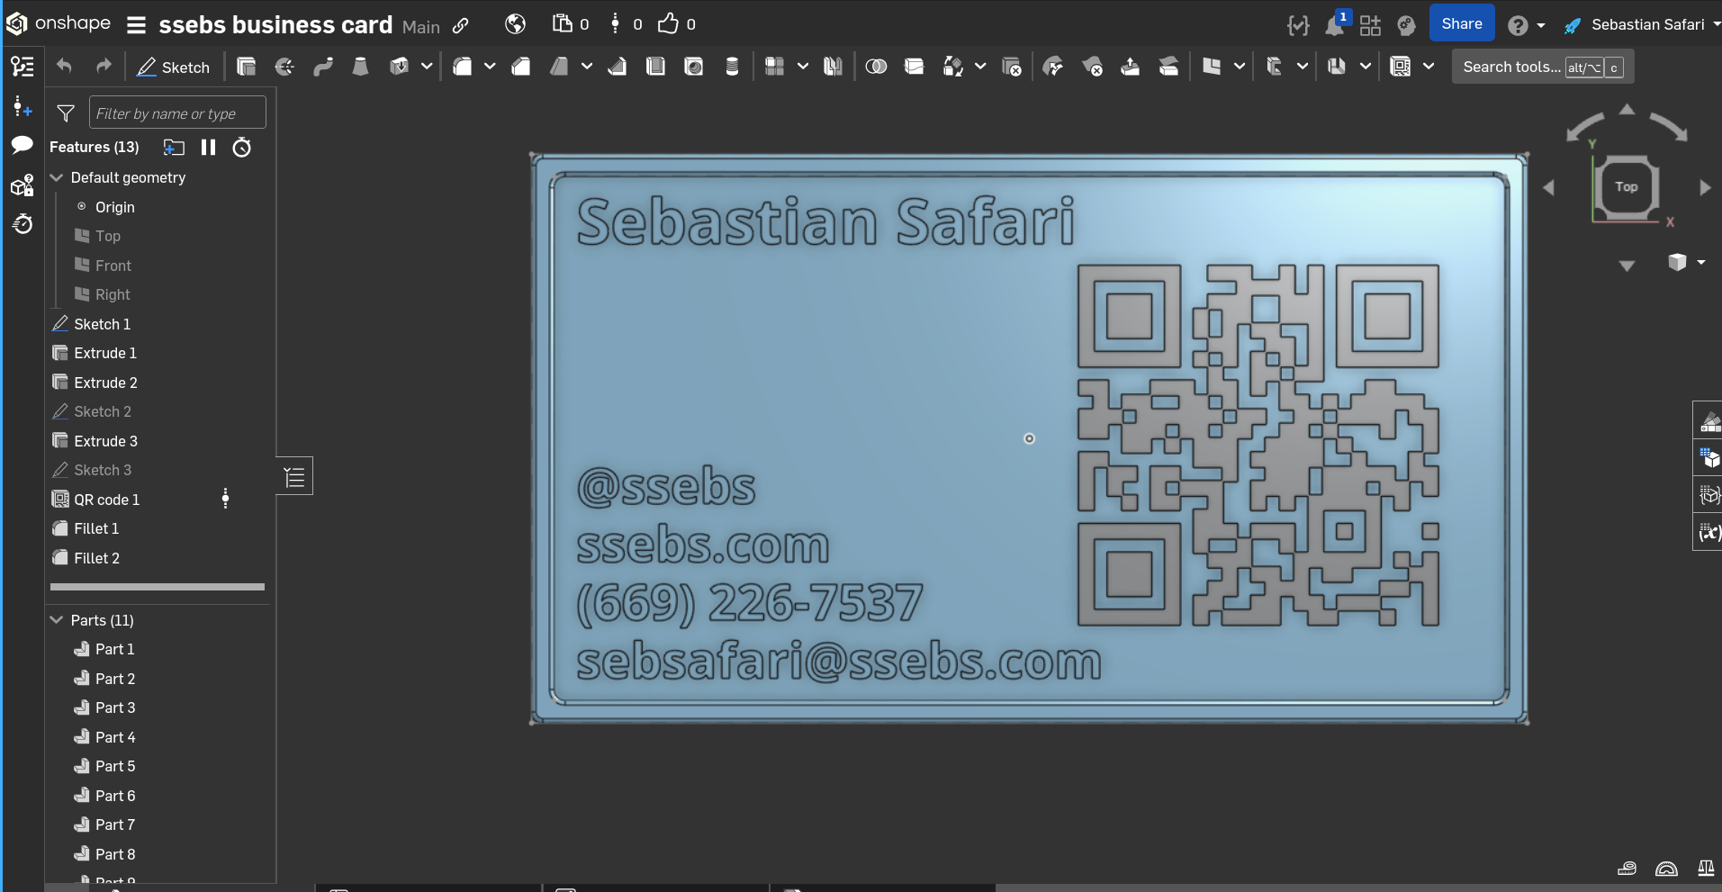Select the Modify fillet tool
The image size is (1722, 892).
click(x=1053, y=67)
